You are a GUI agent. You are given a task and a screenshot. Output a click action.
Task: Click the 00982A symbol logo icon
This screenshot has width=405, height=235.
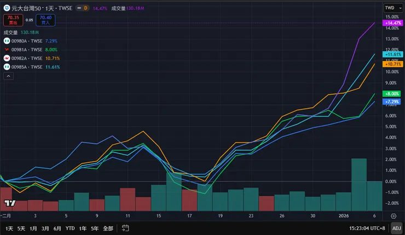point(7,58)
